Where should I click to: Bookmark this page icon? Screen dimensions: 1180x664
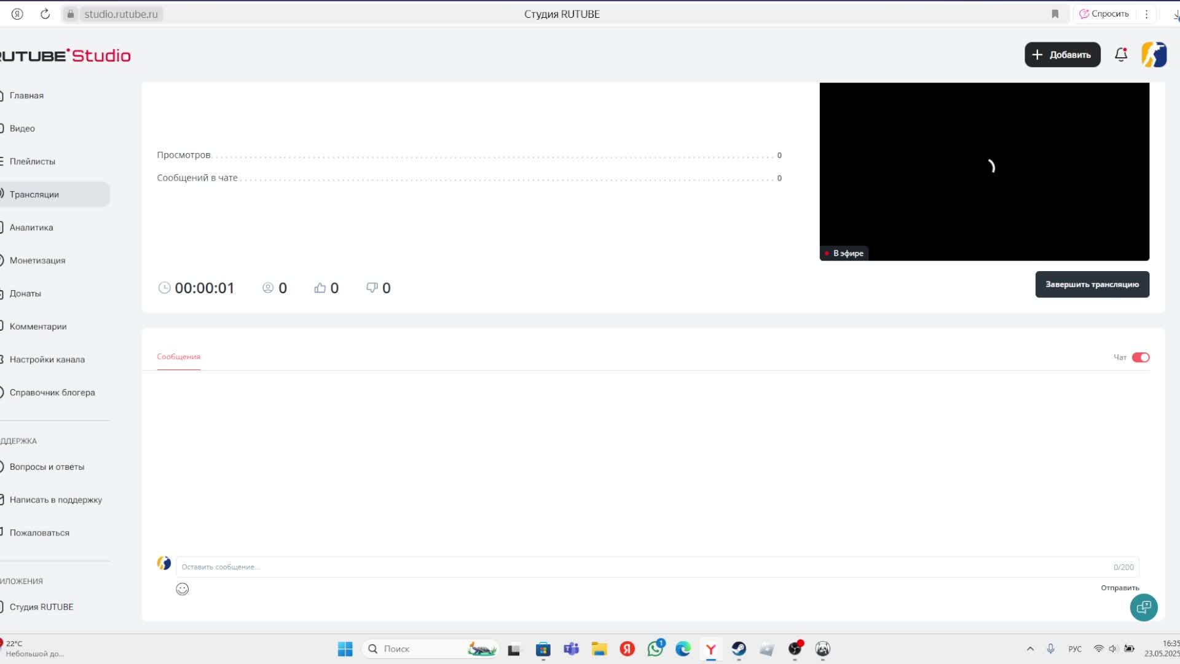pyautogui.click(x=1055, y=14)
